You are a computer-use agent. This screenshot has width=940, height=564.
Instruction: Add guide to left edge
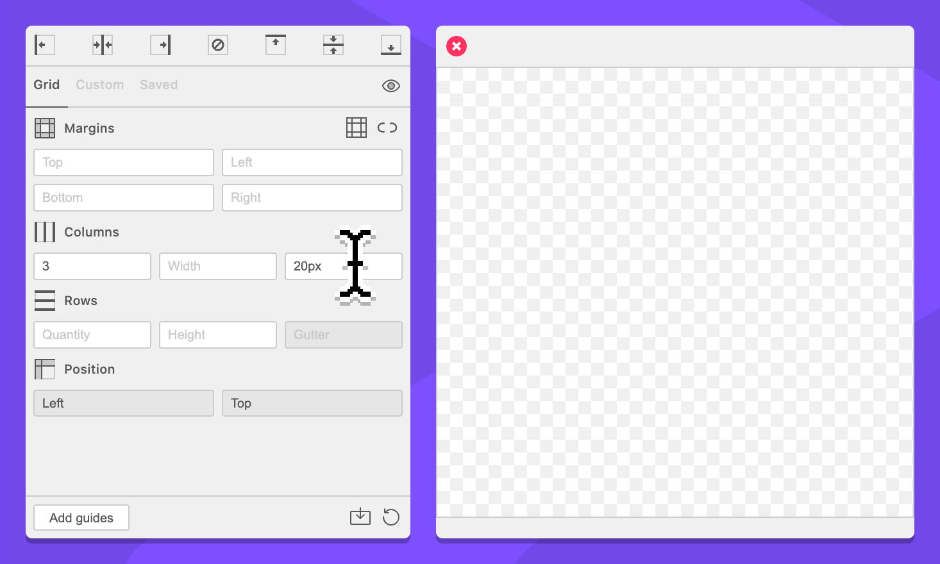44,45
